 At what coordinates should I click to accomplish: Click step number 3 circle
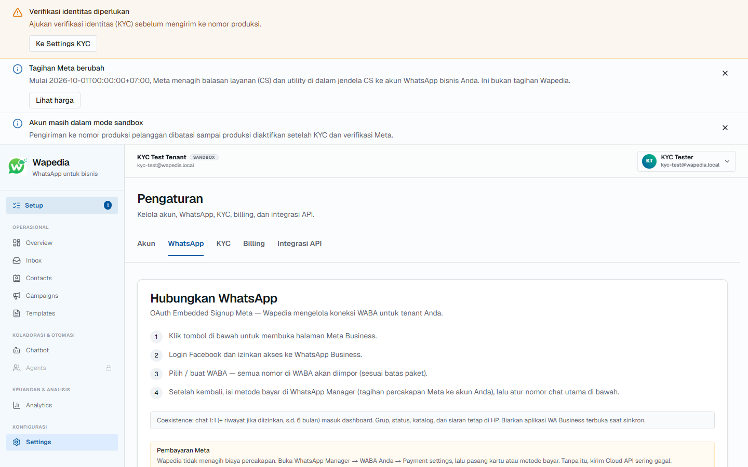(x=156, y=374)
